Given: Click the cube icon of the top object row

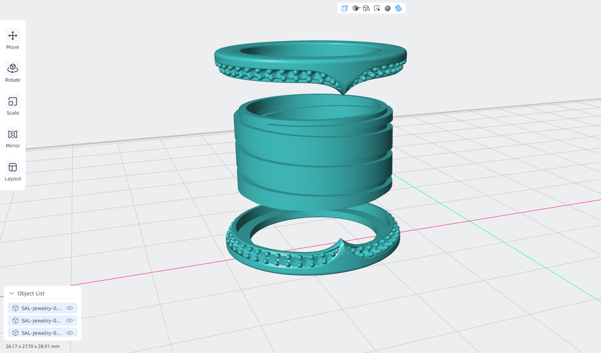Looking at the screenshot, I should pyautogui.click(x=15, y=308).
